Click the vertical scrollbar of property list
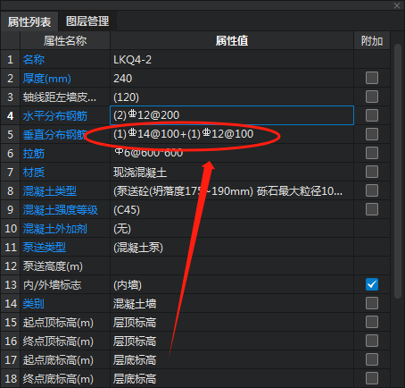Image resolution: width=405 pixels, height=388 pixels. pyautogui.click(x=398, y=171)
